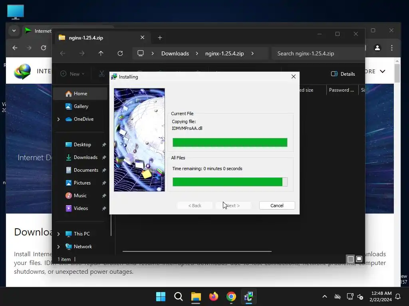This screenshot has height=306, width=409.
Task: Click the PC icon in address bar
Action: point(141,53)
